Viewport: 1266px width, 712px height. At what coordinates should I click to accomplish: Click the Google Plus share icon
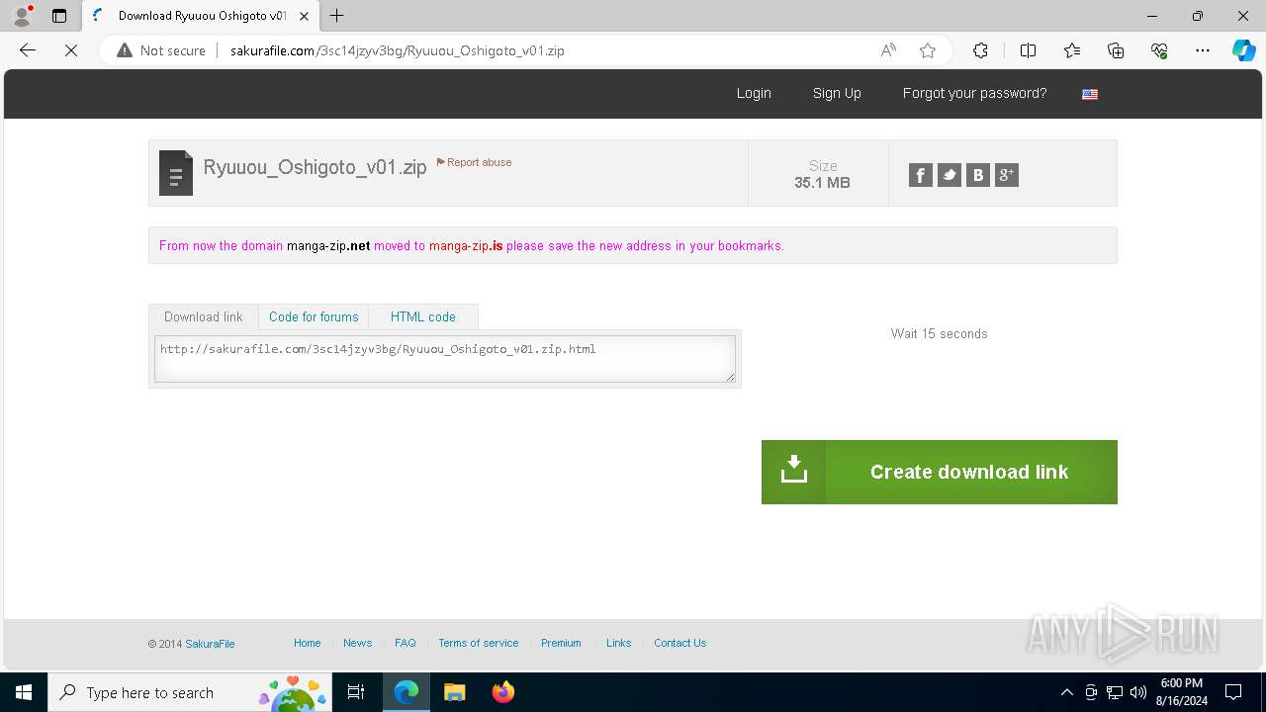(1007, 175)
